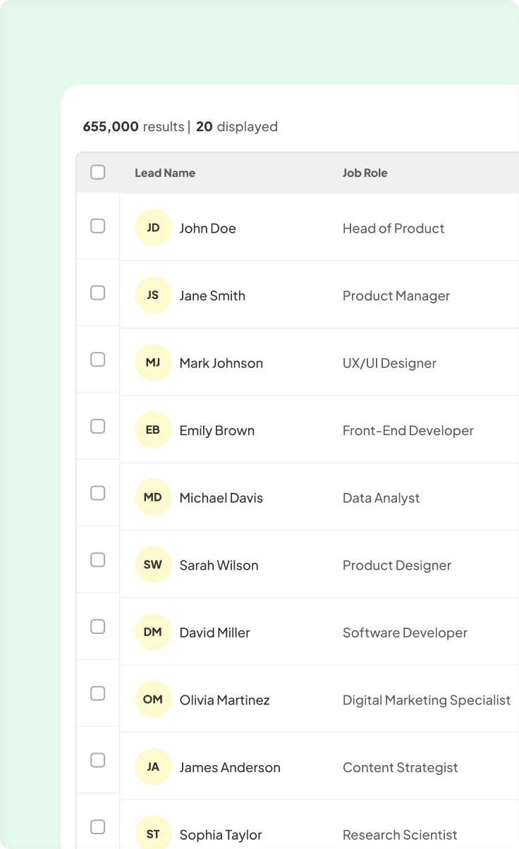This screenshot has width=519, height=849.
Task: Select the name Sophia Taylor
Action: click(221, 835)
